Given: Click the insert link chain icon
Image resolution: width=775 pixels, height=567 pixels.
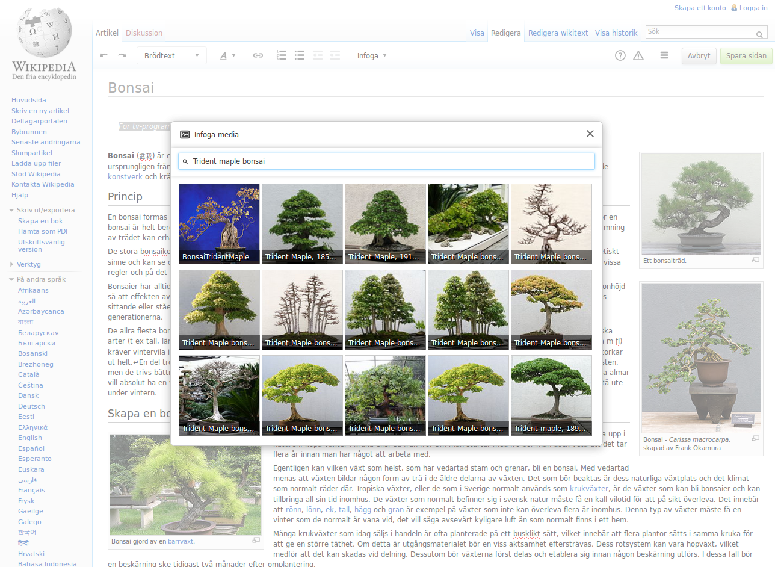Looking at the screenshot, I should pyautogui.click(x=258, y=55).
